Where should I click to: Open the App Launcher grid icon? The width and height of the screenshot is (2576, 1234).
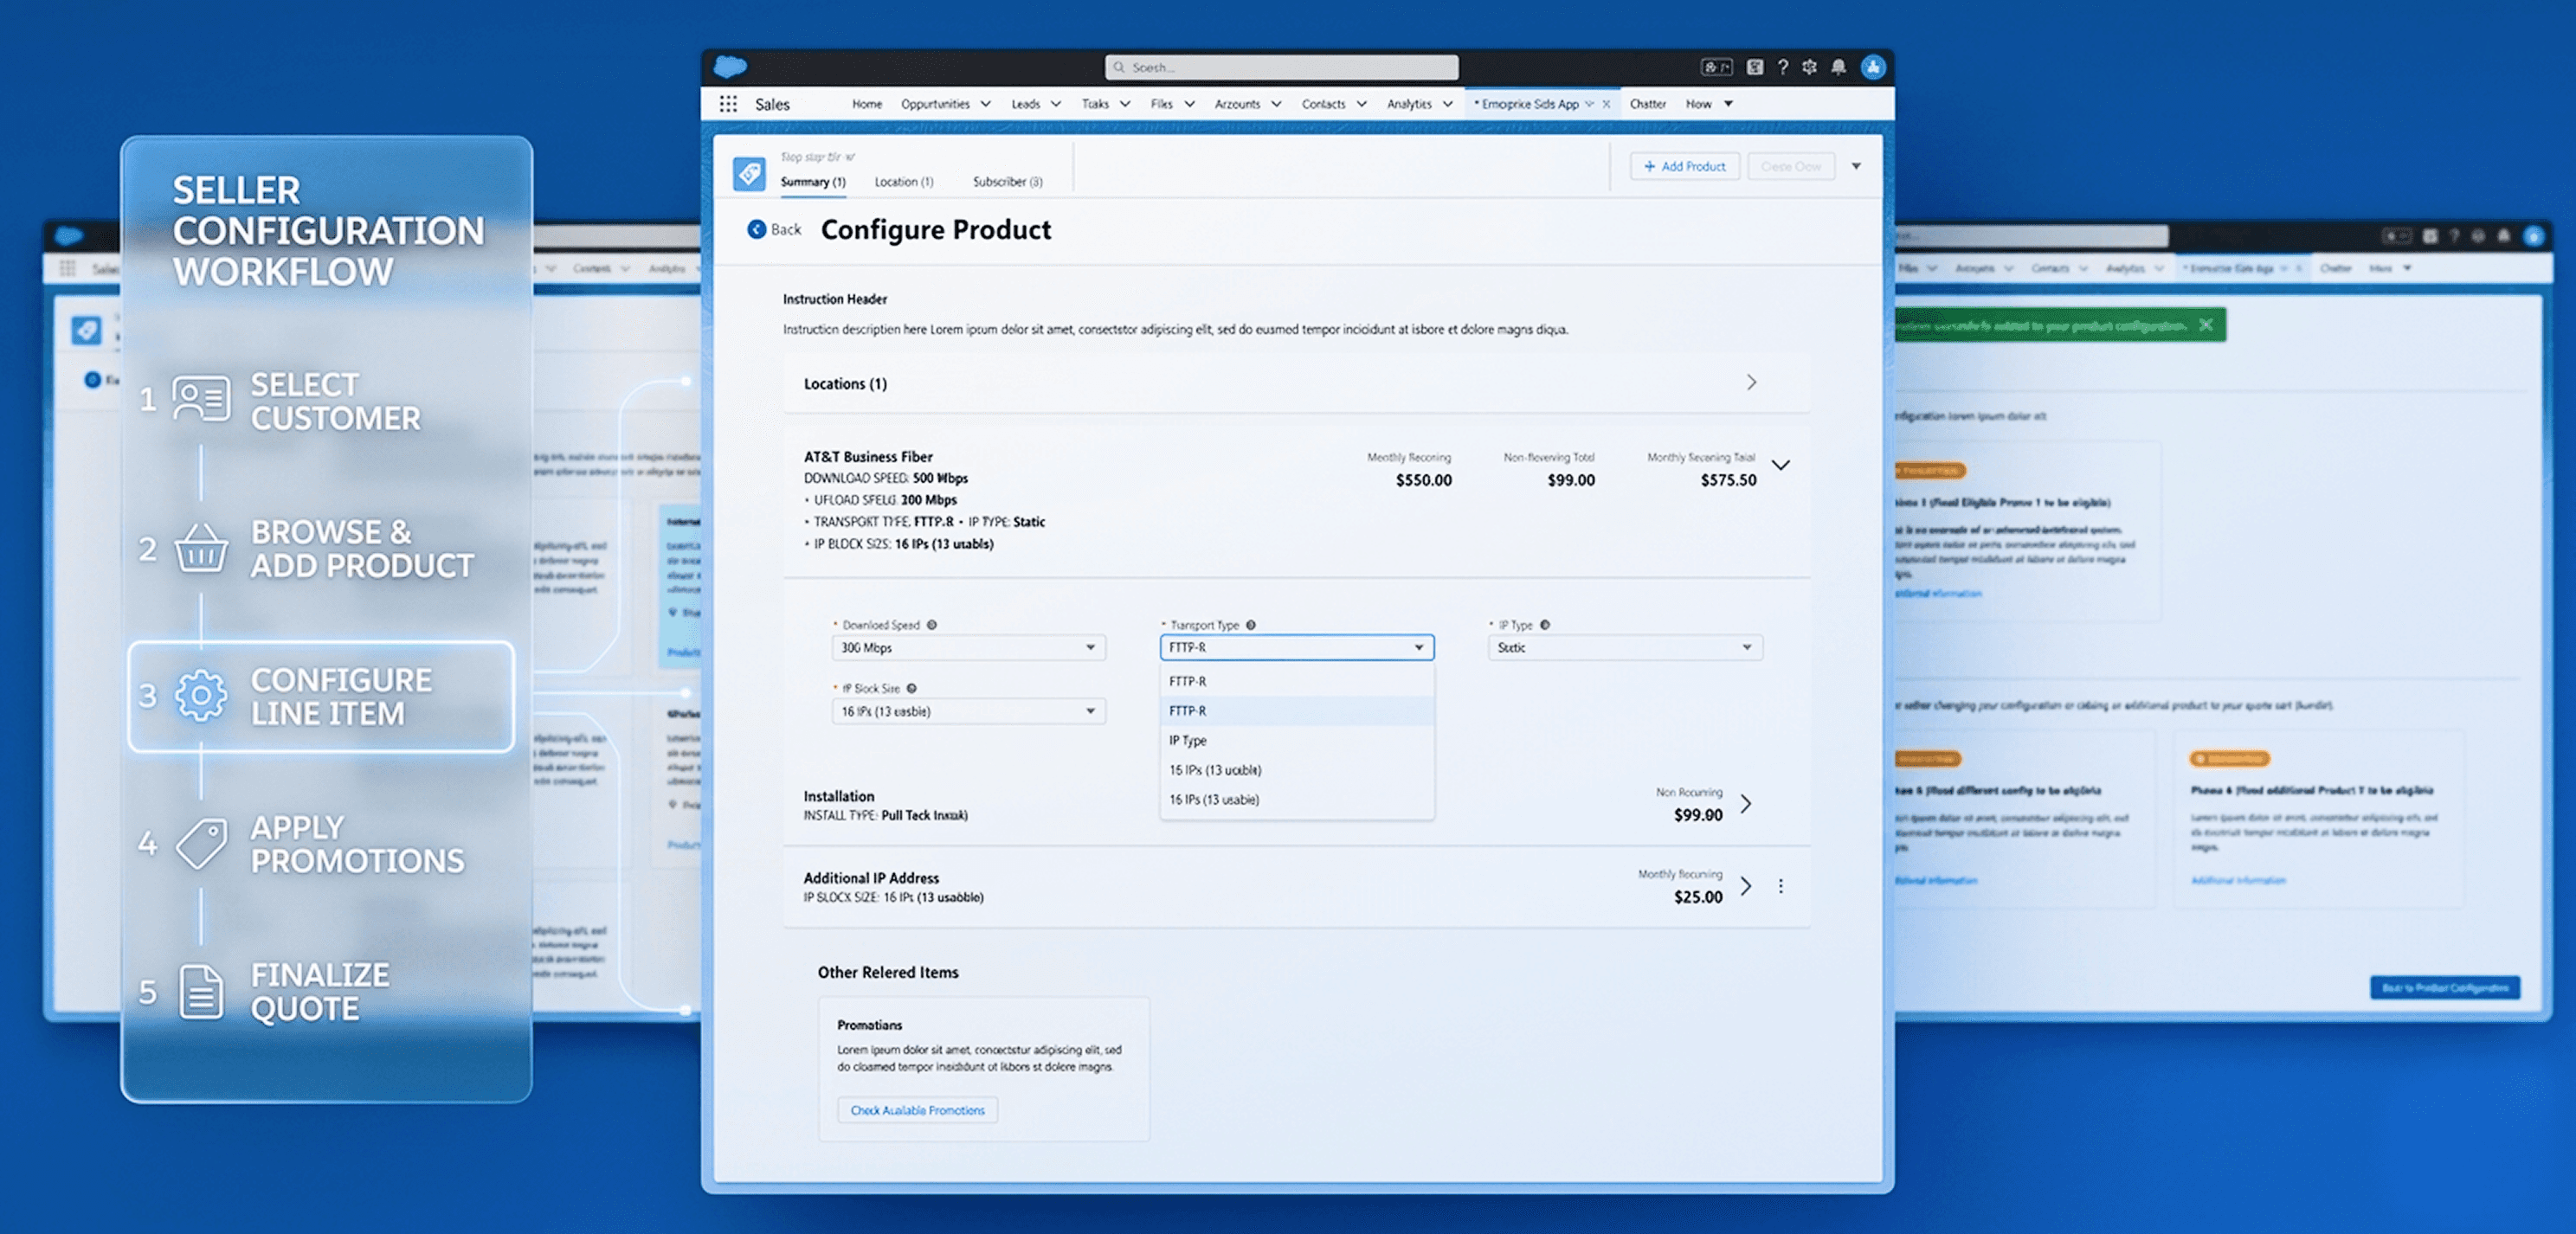(x=728, y=104)
